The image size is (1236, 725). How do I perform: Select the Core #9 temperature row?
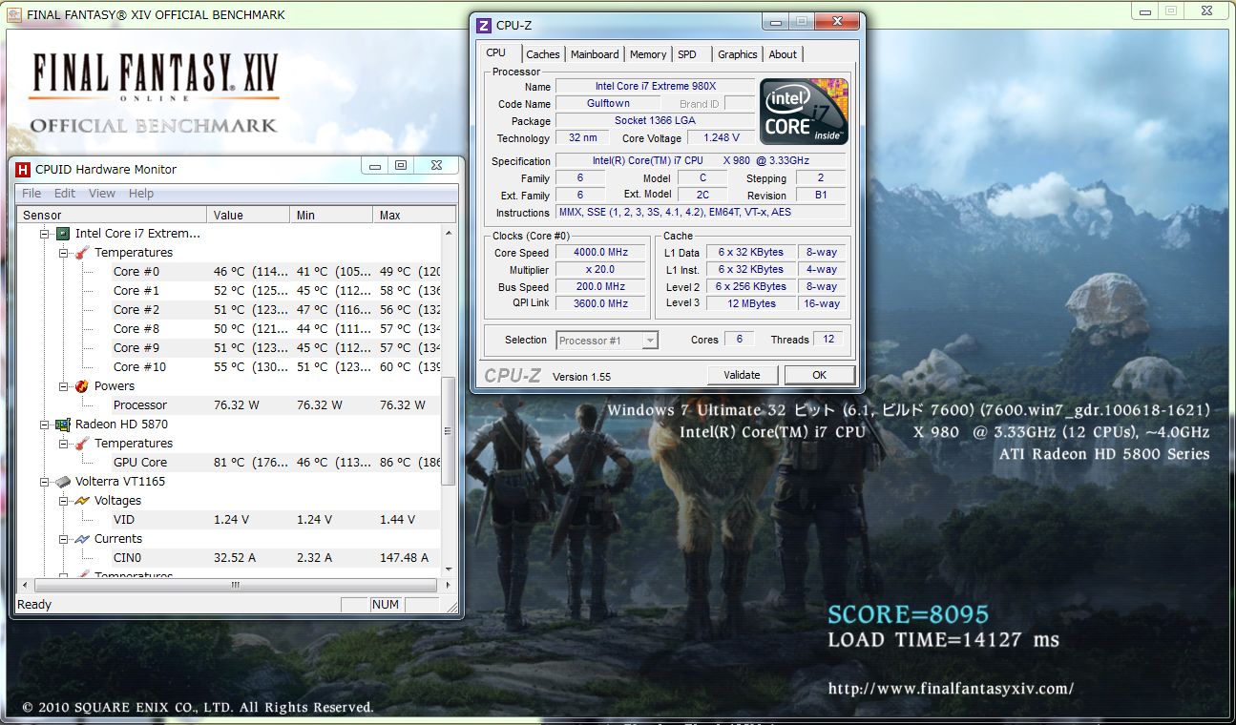click(229, 348)
